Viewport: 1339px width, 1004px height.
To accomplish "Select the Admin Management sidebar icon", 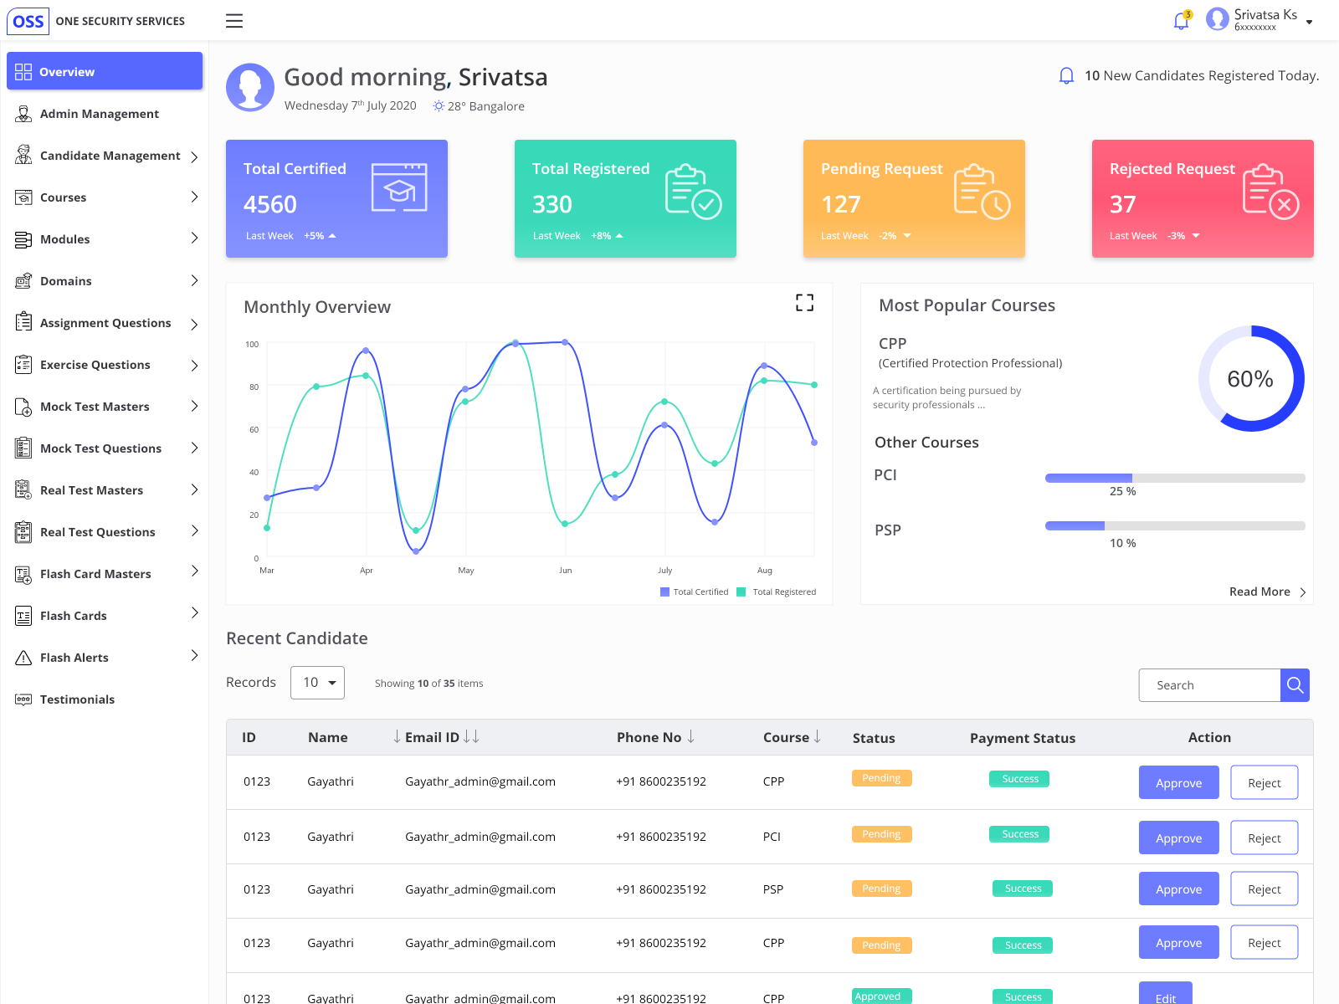I will 23,113.
